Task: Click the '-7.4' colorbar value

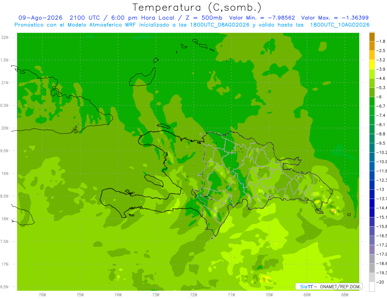Action: click(381, 115)
